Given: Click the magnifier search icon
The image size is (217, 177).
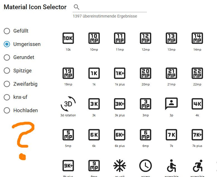Looking at the screenshot, I should [77, 7].
